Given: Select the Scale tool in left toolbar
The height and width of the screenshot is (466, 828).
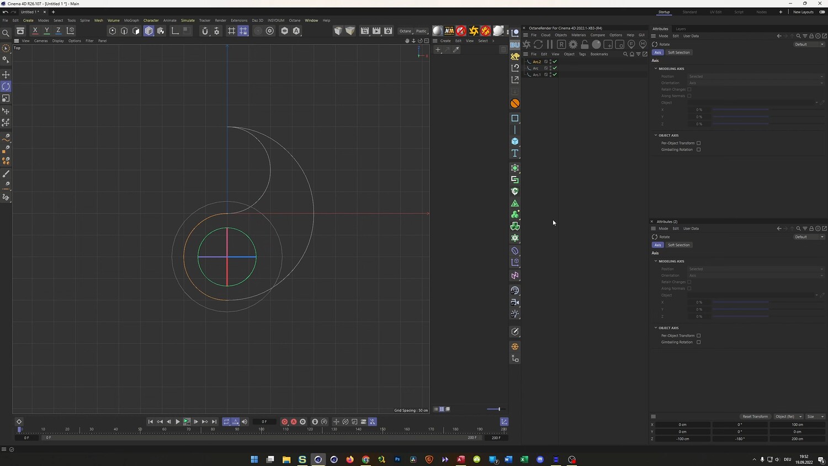Looking at the screenshot, I should tap(6, 98).
